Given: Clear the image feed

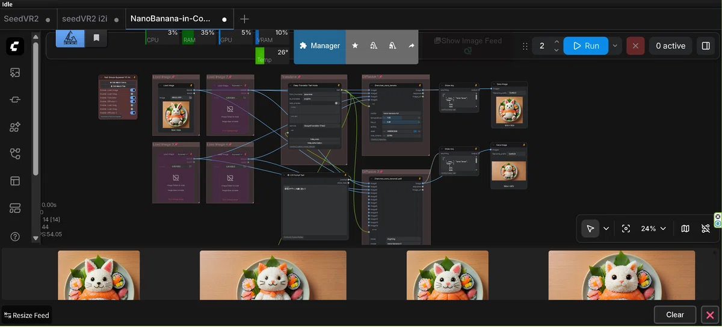Looking at the screenshot, I should coord(675,315).
